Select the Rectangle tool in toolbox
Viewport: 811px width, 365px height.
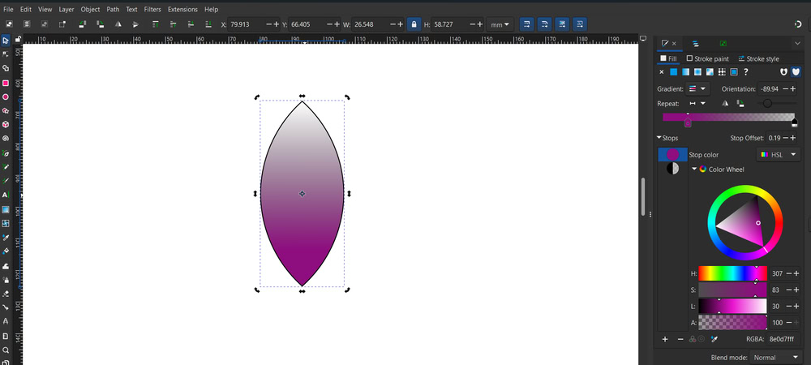(x=6, y=83)
